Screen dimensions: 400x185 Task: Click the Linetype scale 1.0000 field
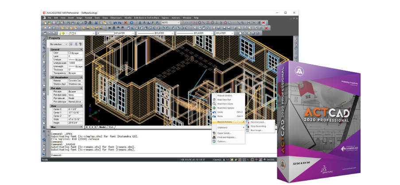coord(75,63)
